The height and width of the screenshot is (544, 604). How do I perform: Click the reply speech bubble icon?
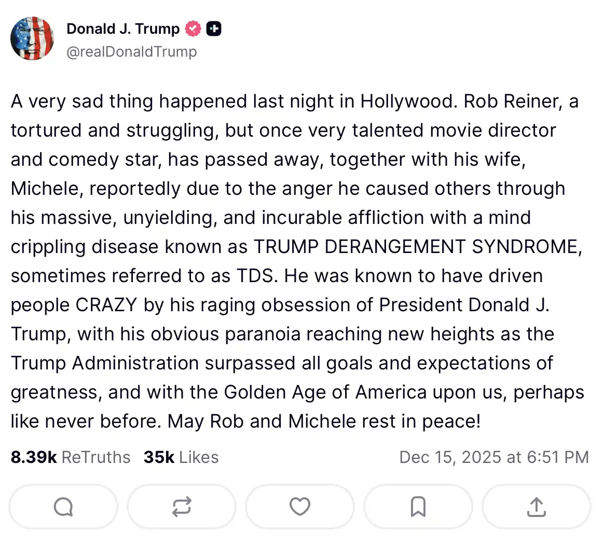[63, 507]
